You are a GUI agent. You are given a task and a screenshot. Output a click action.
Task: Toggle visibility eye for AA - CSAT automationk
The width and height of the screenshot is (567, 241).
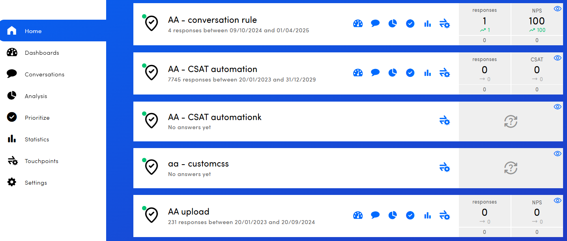click(558, 107)
